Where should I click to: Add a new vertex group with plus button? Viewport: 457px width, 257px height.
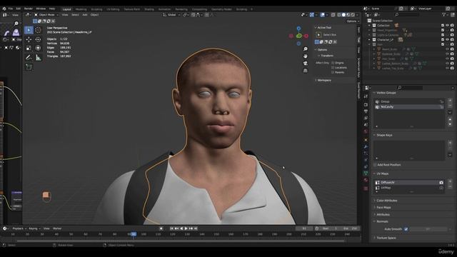pyautogui.click(x=450, y=100)
